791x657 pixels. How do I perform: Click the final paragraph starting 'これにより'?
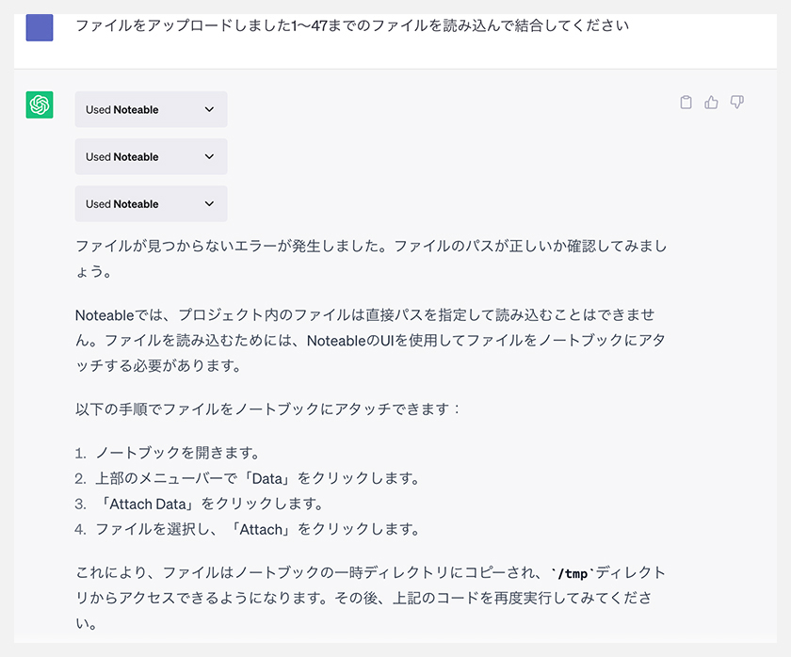371,598
